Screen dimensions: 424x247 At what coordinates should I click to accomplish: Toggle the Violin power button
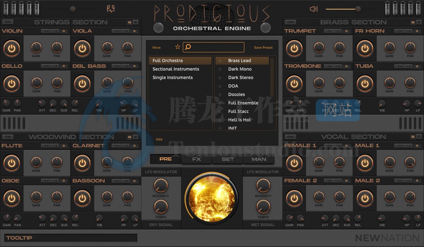point(12,48)
